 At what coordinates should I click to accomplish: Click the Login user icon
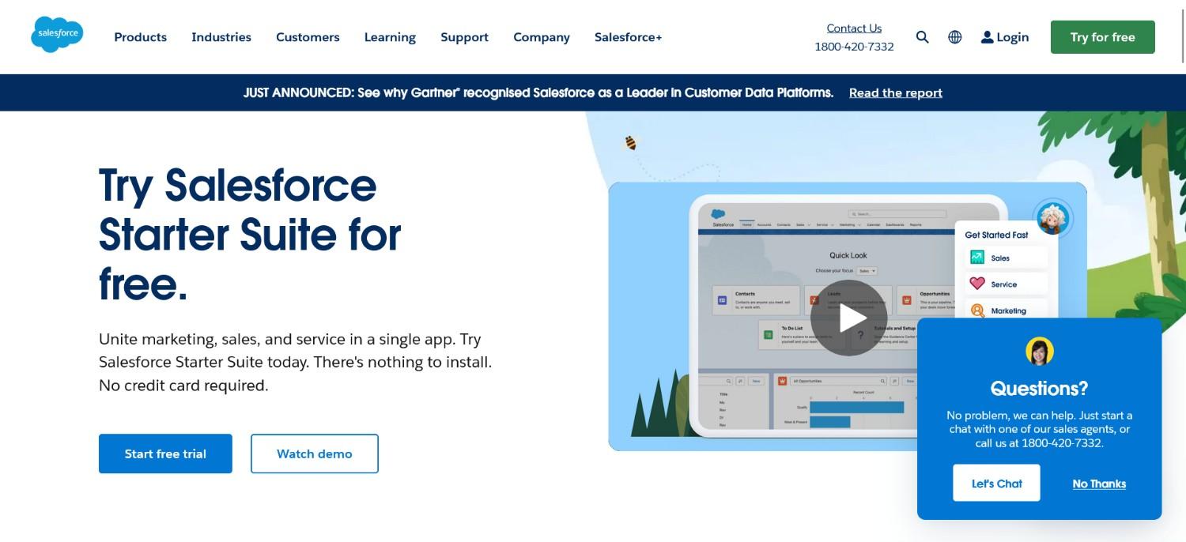[987, 37]
